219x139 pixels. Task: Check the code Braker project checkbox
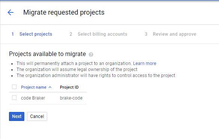(x=14, y=98)
